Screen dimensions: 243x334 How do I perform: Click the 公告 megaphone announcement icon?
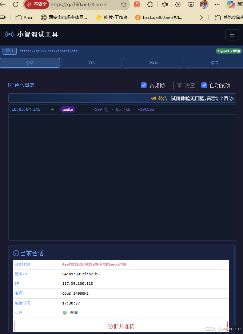[154, 98]
